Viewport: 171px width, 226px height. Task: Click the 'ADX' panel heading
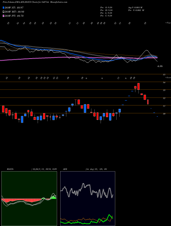coord(65,169)
